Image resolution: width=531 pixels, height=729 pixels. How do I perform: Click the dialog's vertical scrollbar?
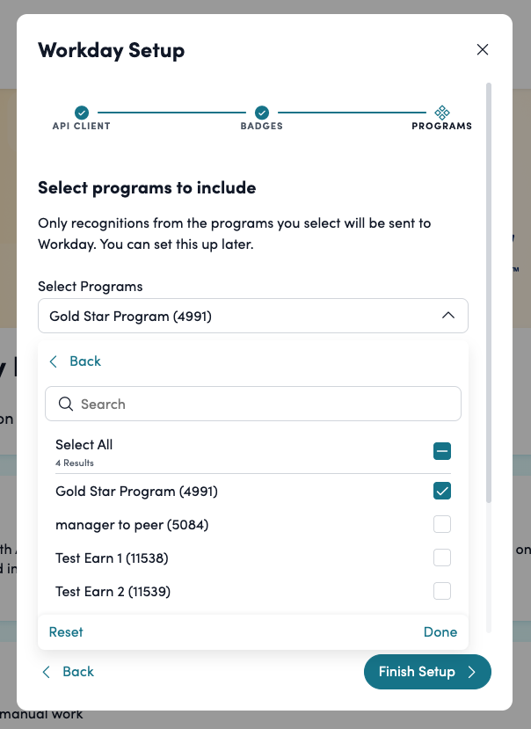[489, 290]
